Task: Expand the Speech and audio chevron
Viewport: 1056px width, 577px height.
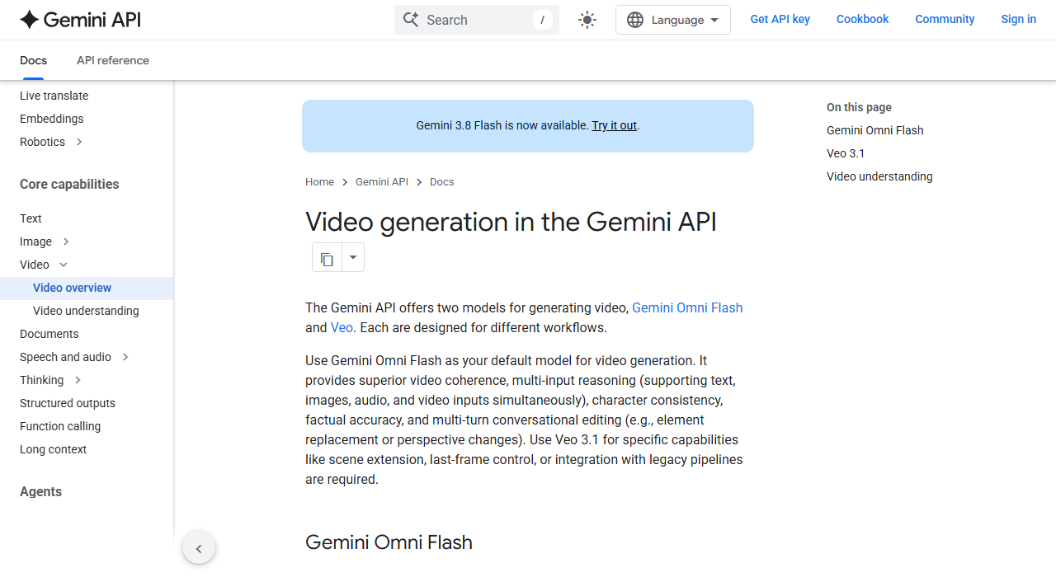Action: click(x=125, y=357)
